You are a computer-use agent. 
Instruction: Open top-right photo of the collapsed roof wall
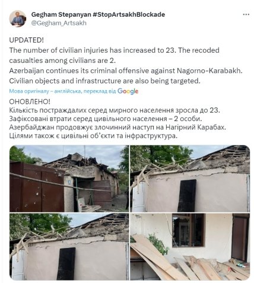[x=190, y=179]
